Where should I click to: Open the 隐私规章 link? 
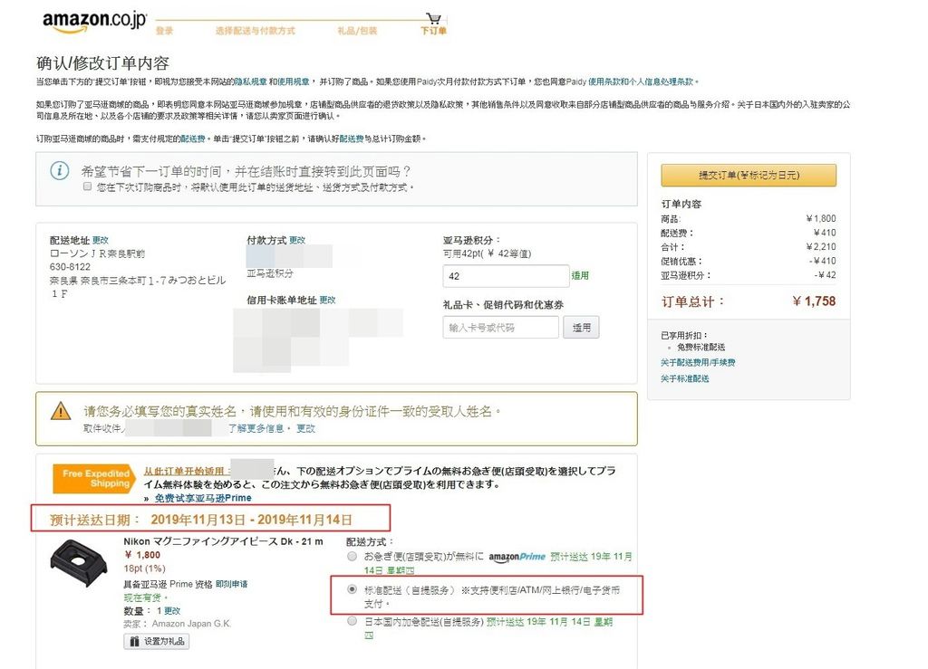point(250,81)
